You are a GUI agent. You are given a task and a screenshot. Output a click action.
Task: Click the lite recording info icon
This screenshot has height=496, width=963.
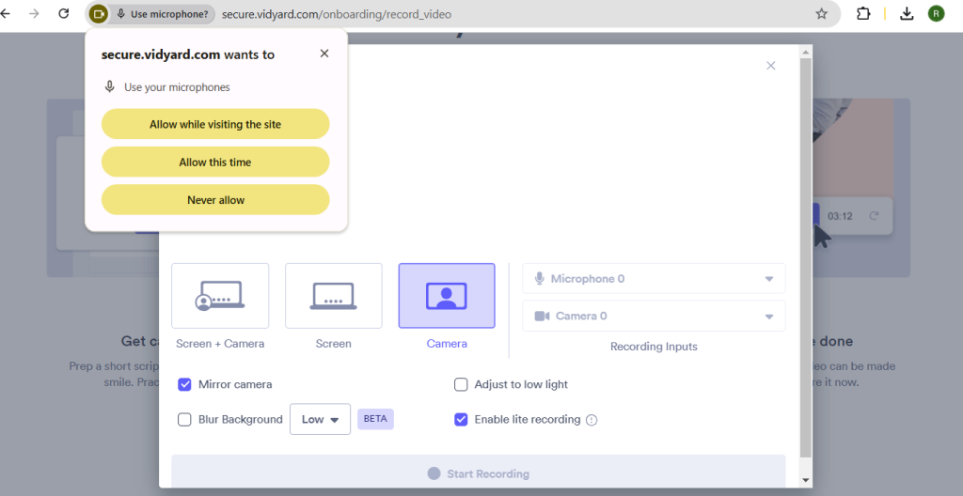tap(592, 420)
